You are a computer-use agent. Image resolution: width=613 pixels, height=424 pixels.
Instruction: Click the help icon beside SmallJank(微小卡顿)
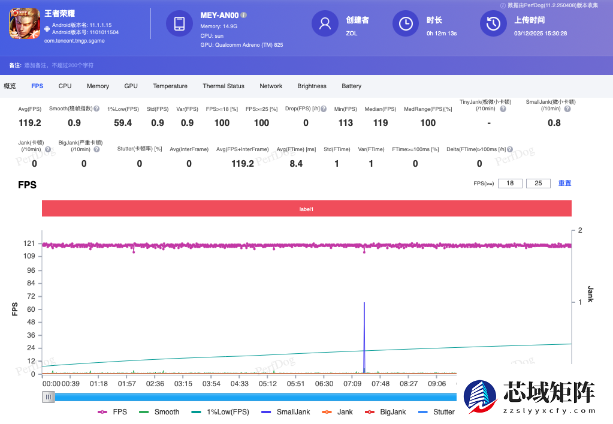(566, 109)
